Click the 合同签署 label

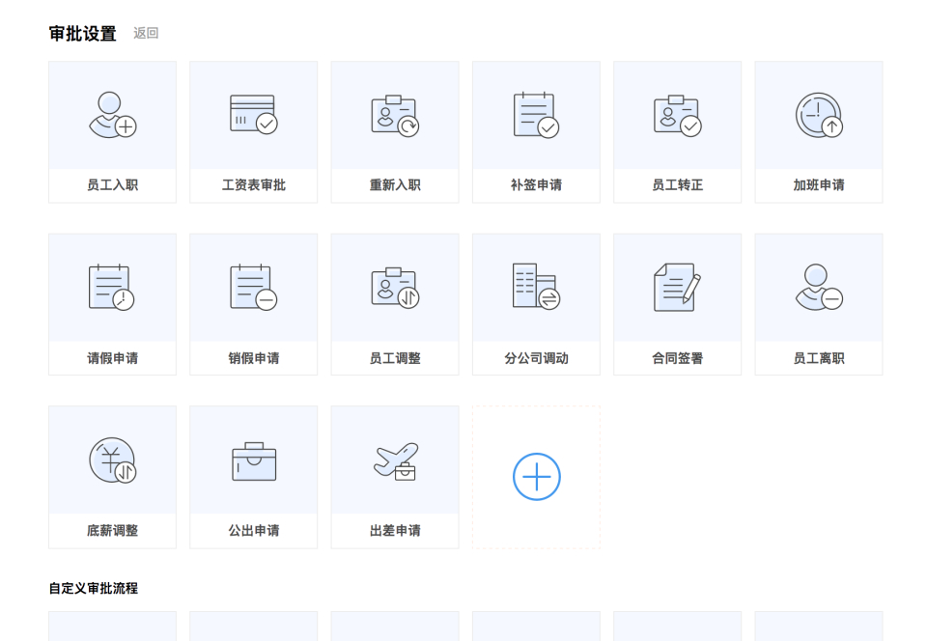678,358
